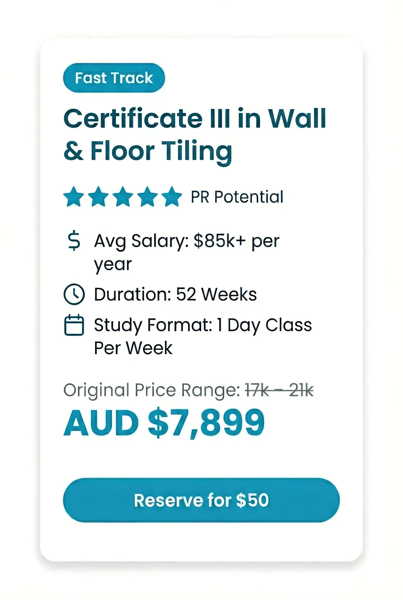Click the Avg Salary $85k+ per year text

point(187,252)
